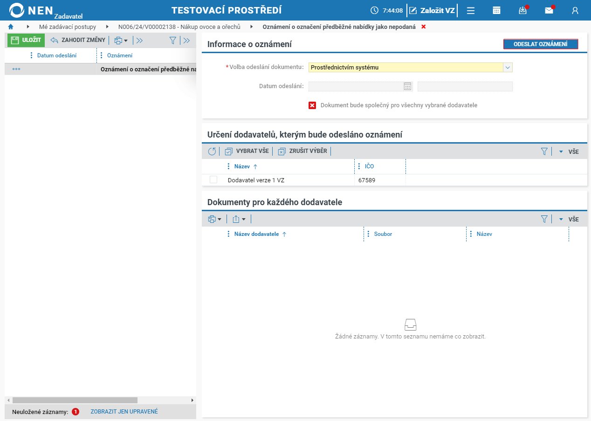Click the filter icon in left panel
This screenshot has width=591, height=421.
(x=172, y=41)
